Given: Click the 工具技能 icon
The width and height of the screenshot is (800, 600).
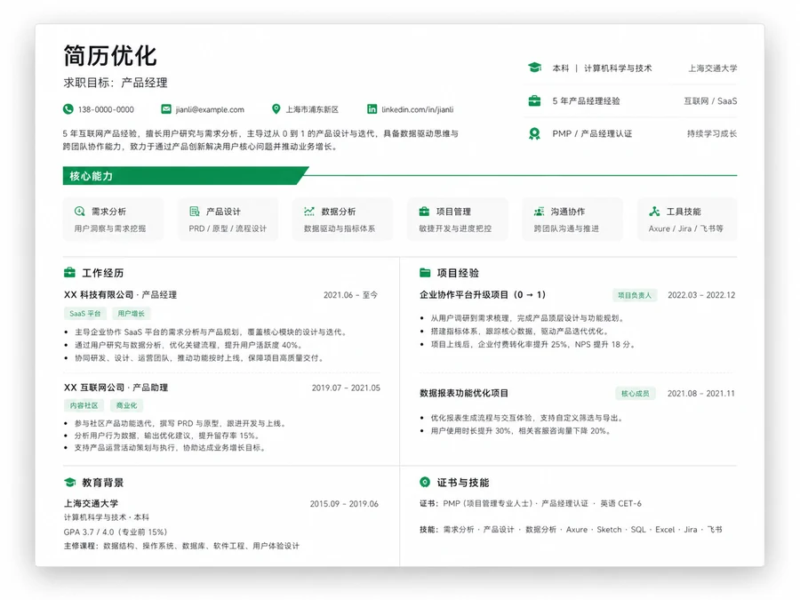Looking at the screenshot, I should coord(654,212).
